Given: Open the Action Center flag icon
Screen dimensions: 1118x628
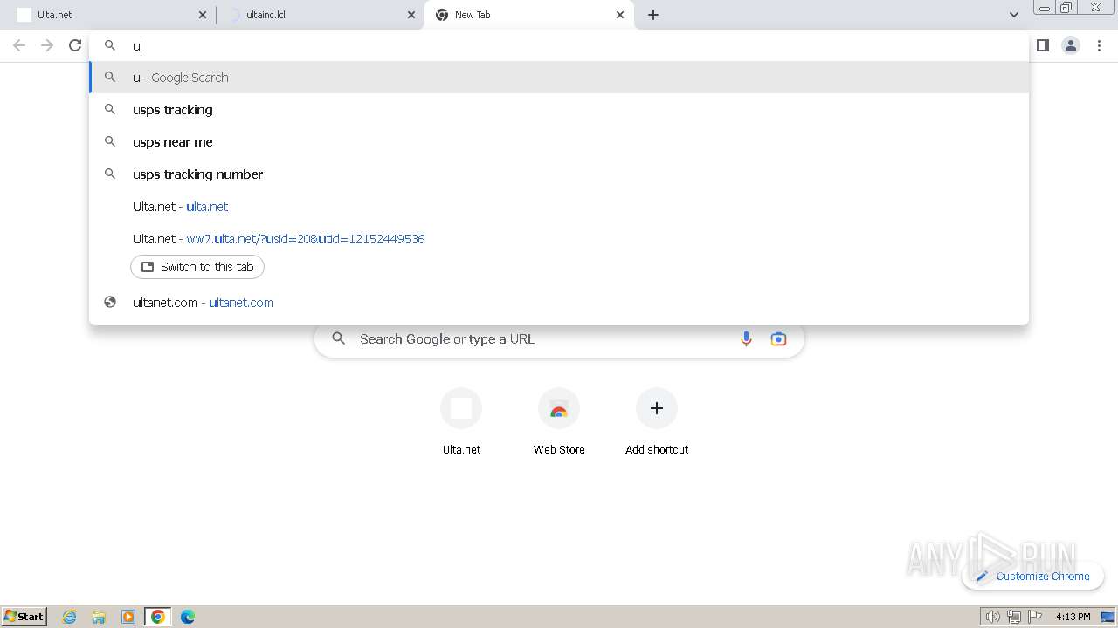Looking at the screenshot, I should [1035, 617].
